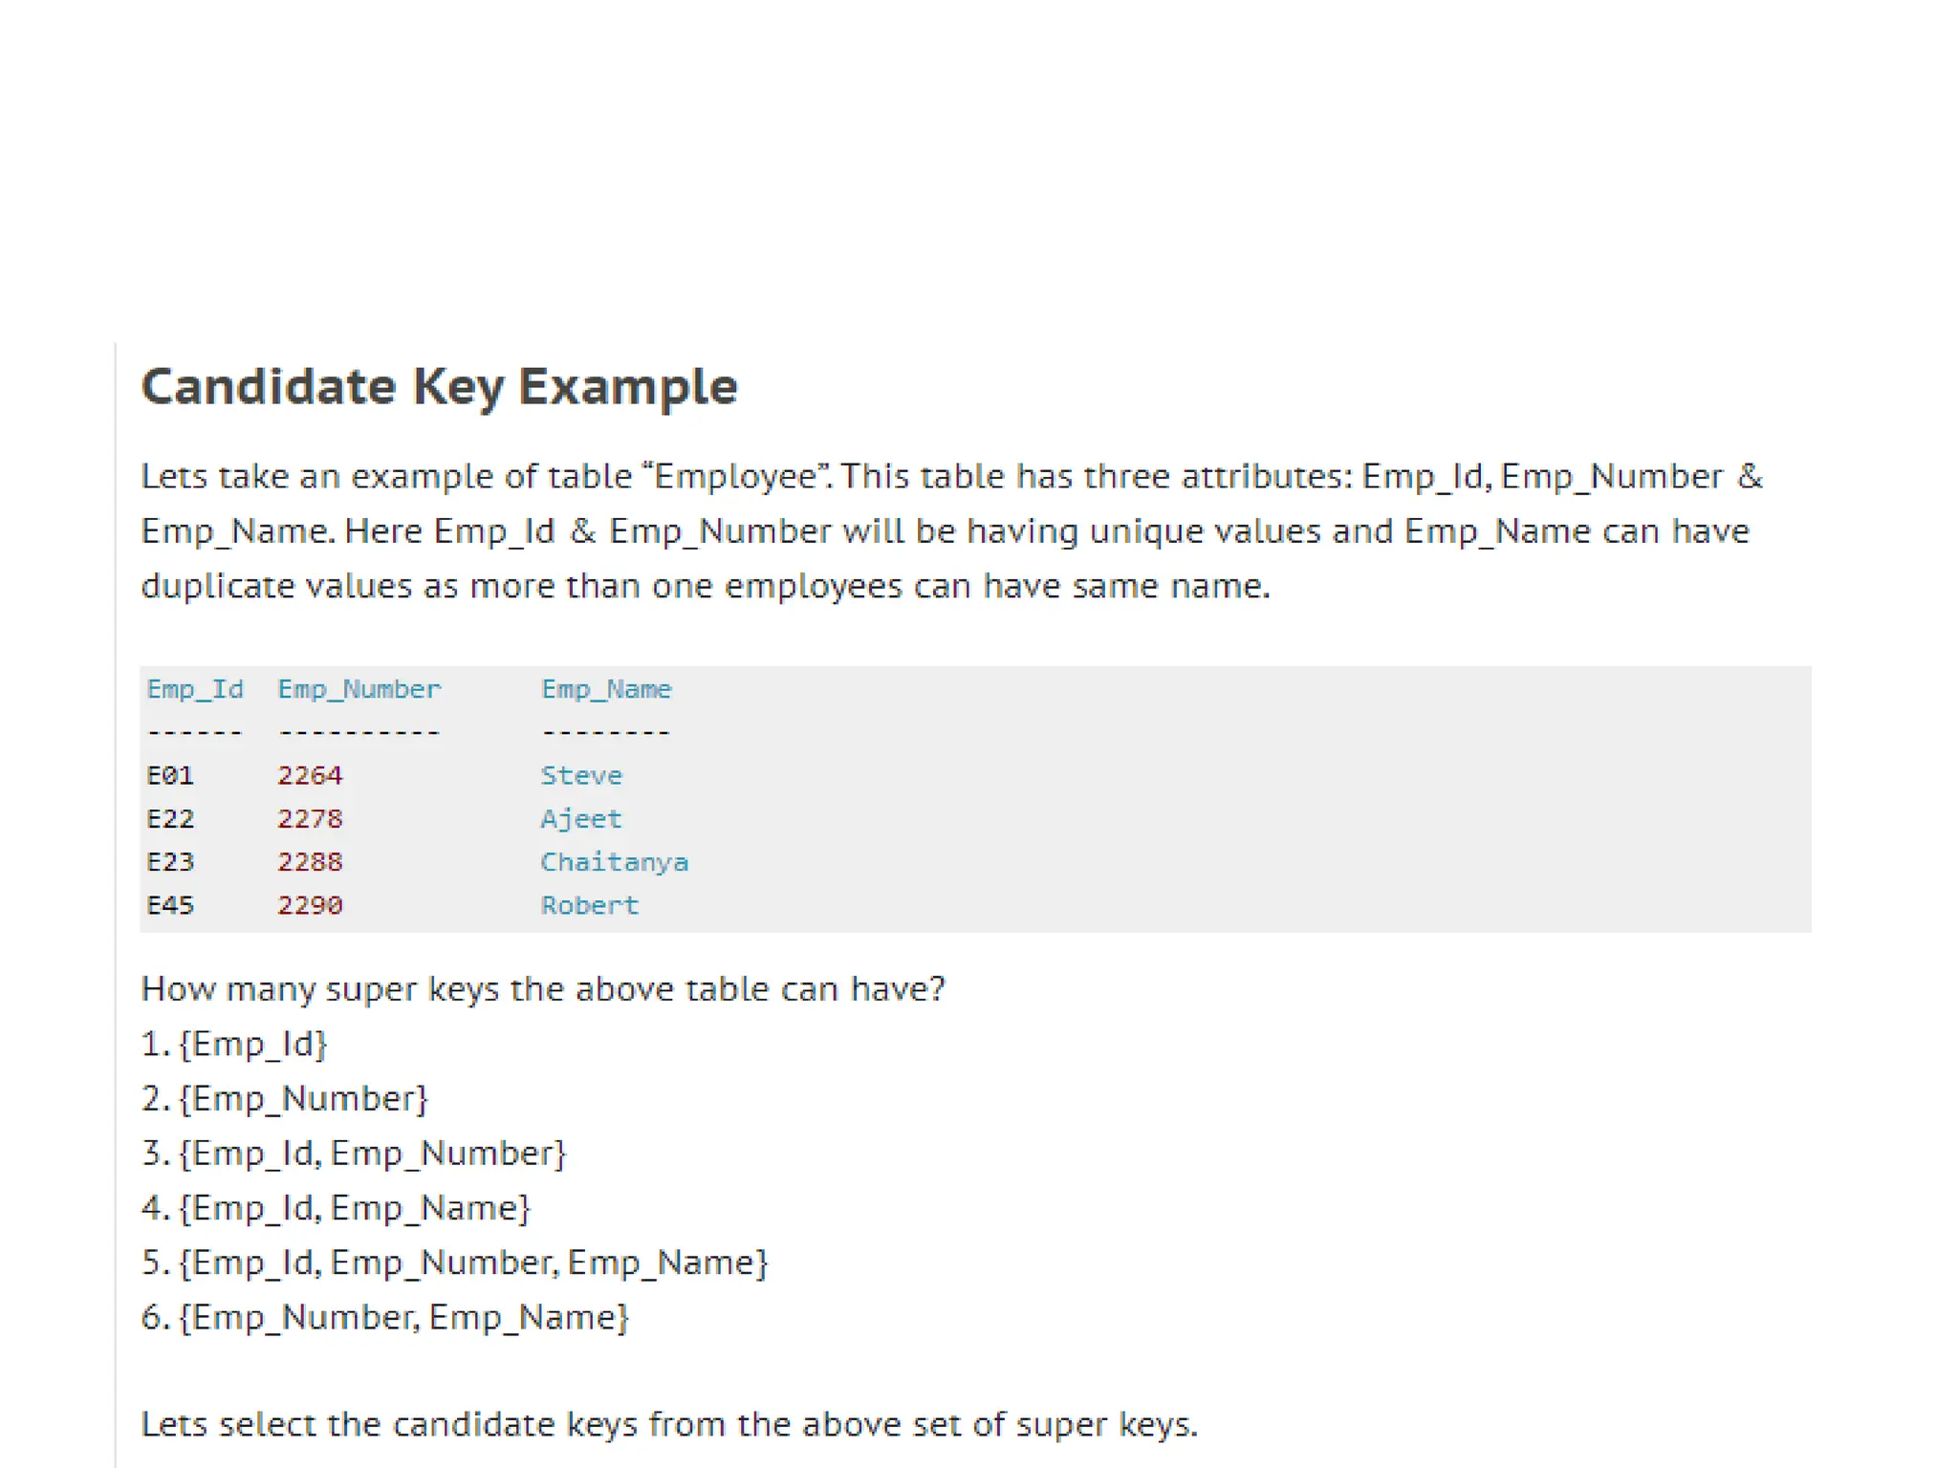Click list item 2 {Emp_Number}
The width and height of the screenshot is (1958, 1468).
point(285,1098)
